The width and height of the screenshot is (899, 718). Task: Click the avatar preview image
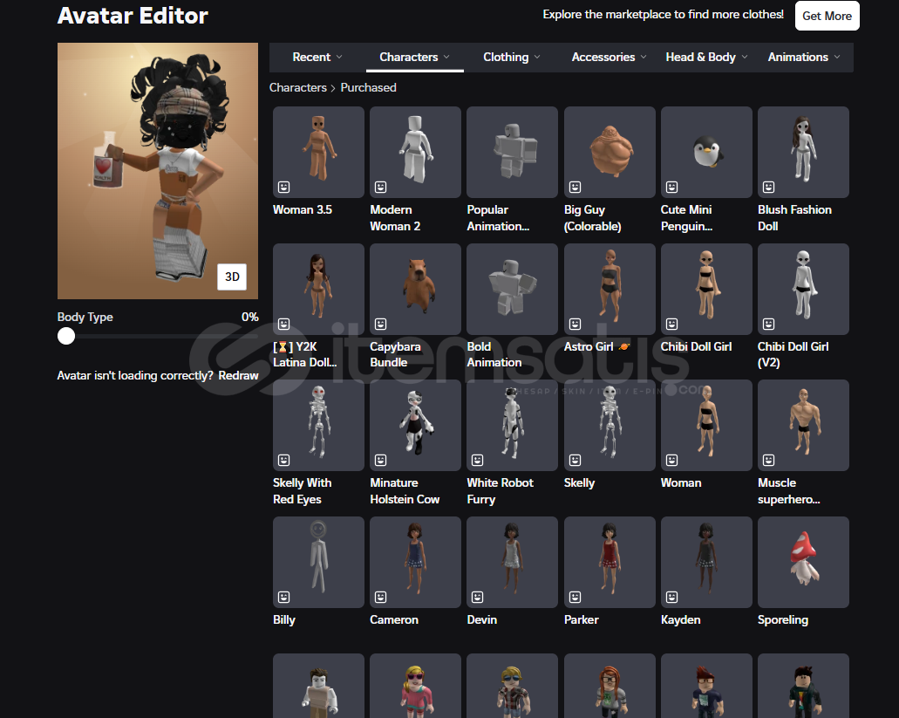[x=158, y=171]
